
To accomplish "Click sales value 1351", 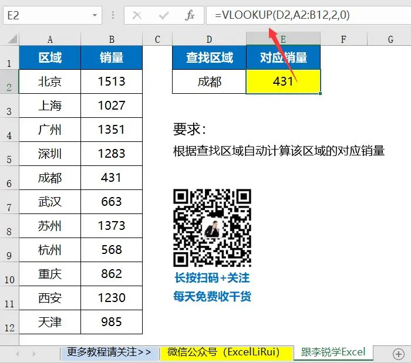I will (x=112, y=130).
